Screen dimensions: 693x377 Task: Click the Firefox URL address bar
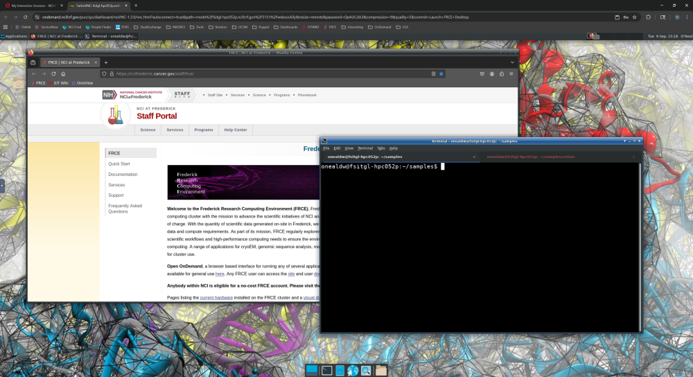pos(263,73)
